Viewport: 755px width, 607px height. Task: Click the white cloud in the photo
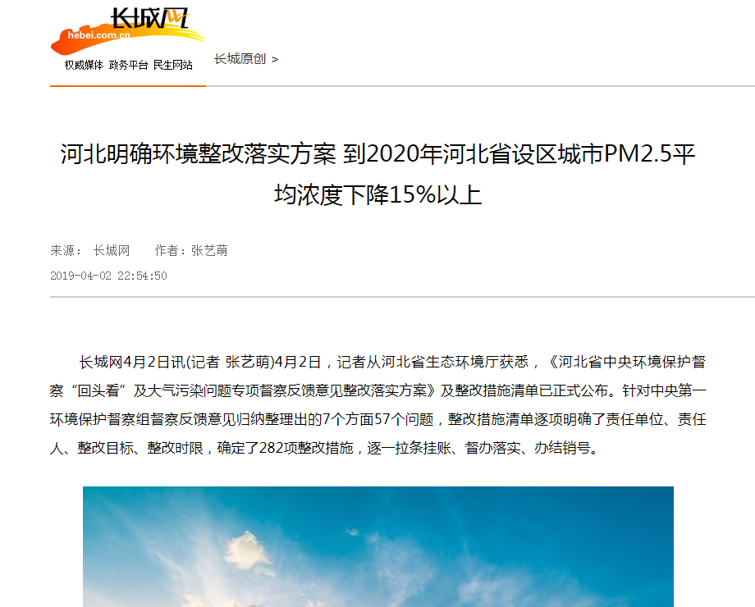point(248,549)
